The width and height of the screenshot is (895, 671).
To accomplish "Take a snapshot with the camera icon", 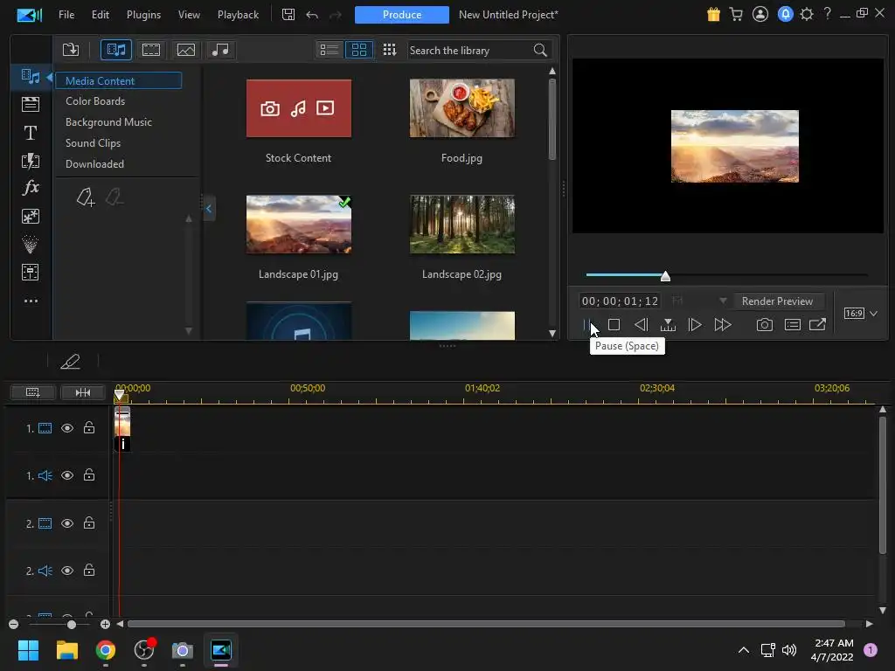I will click(x=765, y=325).
